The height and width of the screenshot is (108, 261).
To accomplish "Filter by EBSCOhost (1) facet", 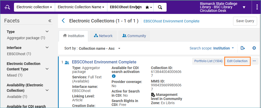I will click(19, 54).
